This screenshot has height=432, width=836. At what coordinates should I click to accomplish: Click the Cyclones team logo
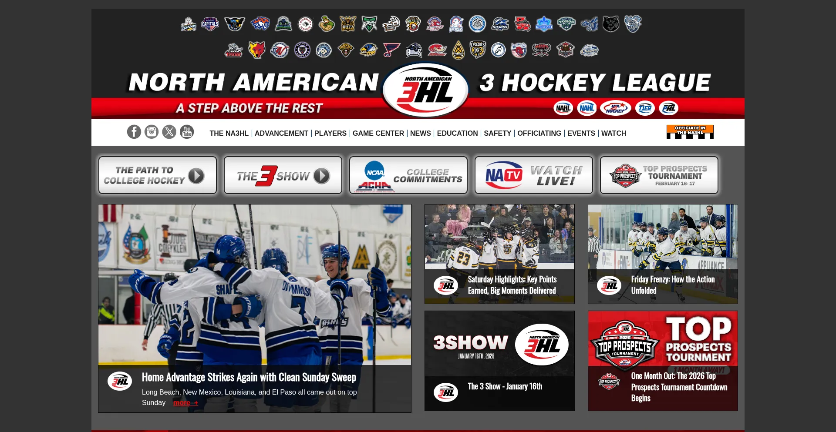tap(478, 49)
